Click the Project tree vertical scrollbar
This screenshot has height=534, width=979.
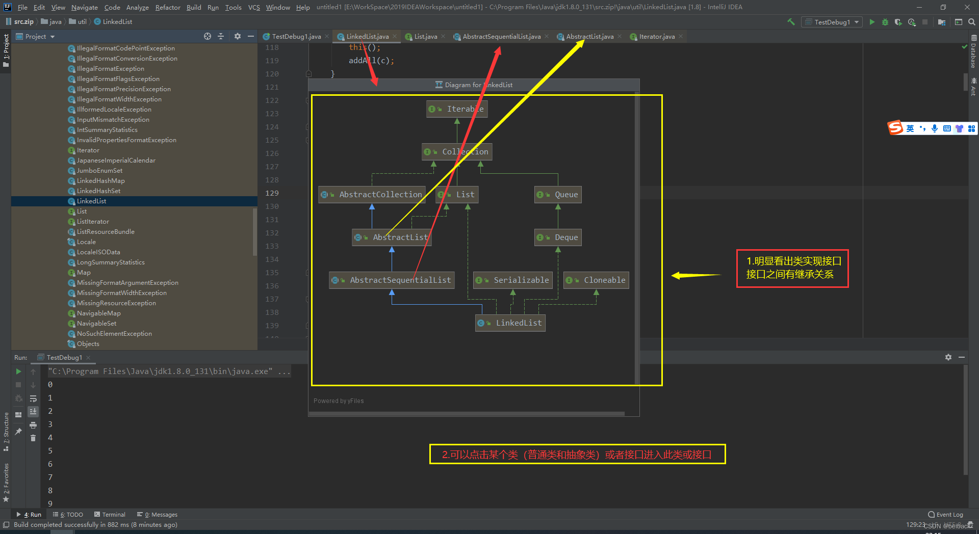click(x=255, y=232)
